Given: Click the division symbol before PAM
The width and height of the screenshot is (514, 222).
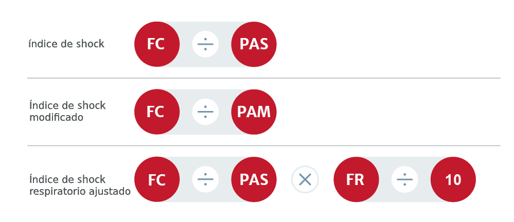Looking at the screenshot, I should [x=205, y=112].
